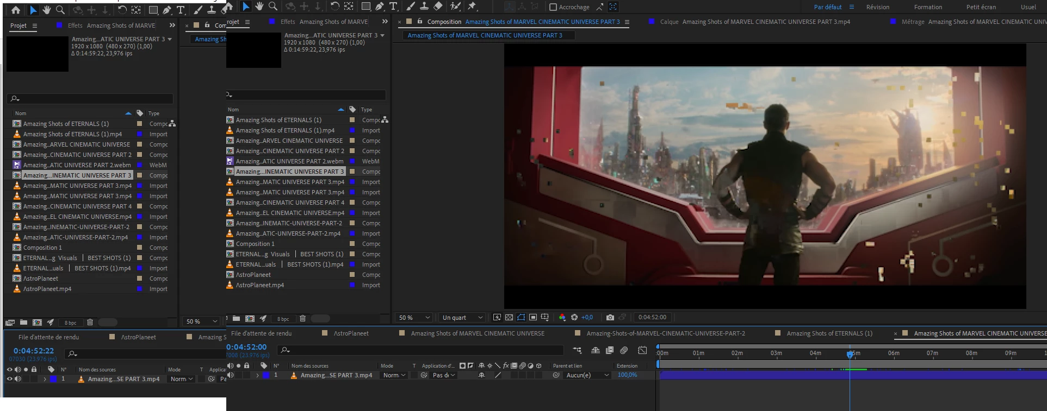Image resolution: width=1047 pixels, height=411 pixels.
Task: Click the 100,0% extension value of layer 1
Action: click(x=627, y=375)
